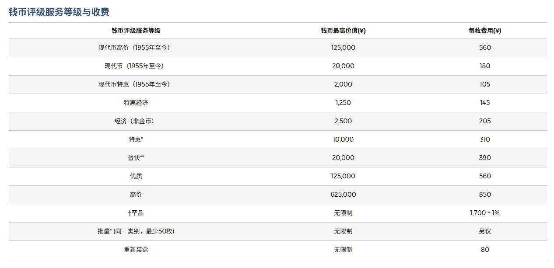Click the 每枚费用(¥) column header
Image resolution: width=554 pixels, height=268 pixels.
pos(485,31)
